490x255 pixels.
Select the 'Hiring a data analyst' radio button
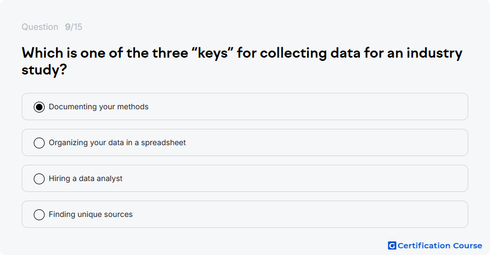(x=39, y=179)
